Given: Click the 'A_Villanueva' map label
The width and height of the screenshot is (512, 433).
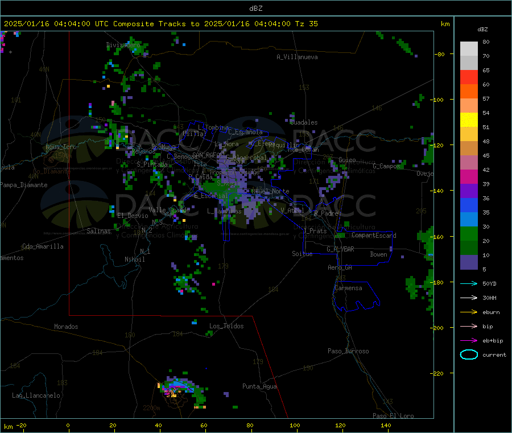Looking at the screenshot, I should [x=297, y=57].
